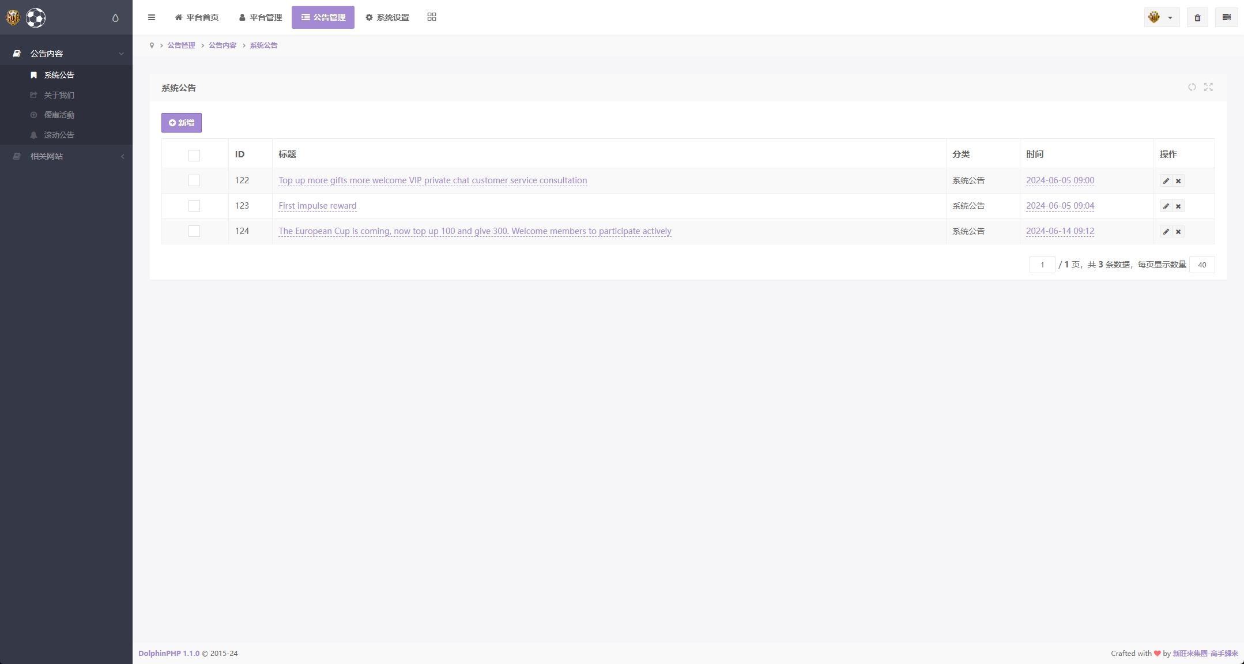Viewport: 1244px width, 664px height.
Task: Click the fullscreen expand icon in panel
Action: coord(1208,87)
